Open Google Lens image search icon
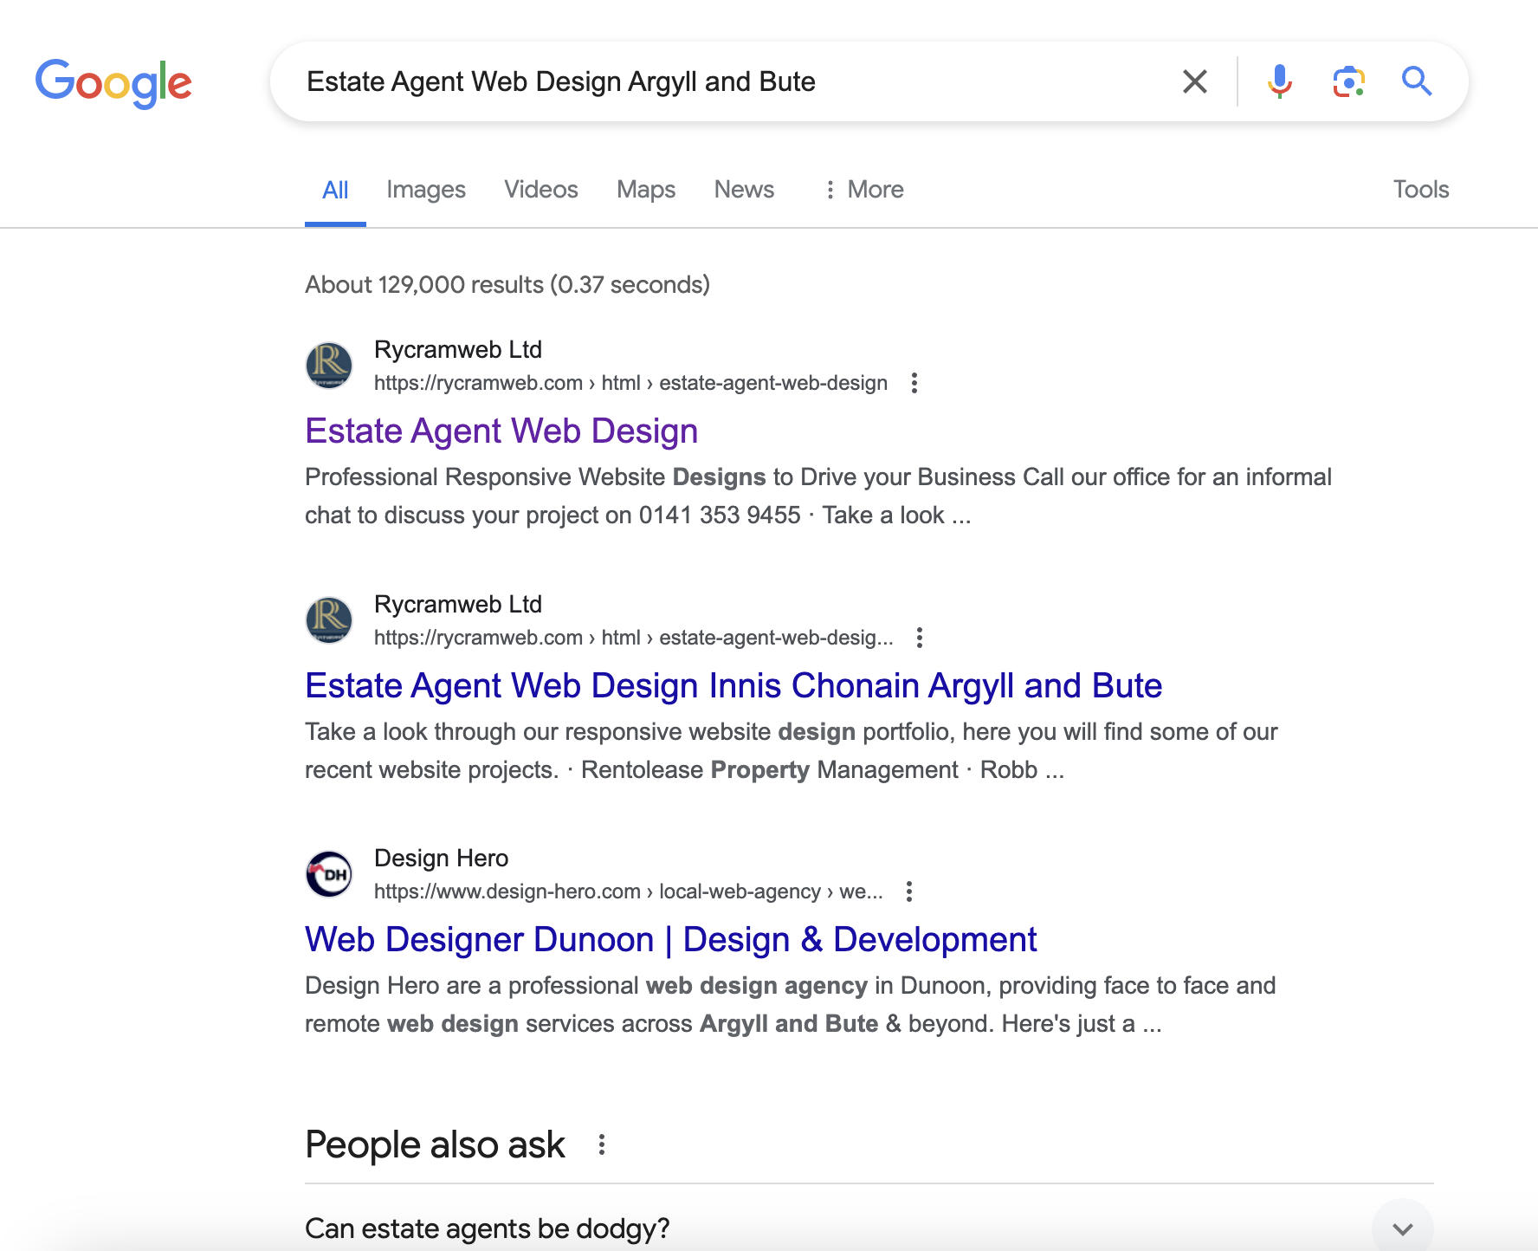This screenshot has height=1251, width=1538. coord(1348,82)
